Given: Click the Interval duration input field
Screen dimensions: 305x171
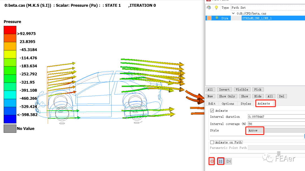Looking at the screenshot, I should coord(275,117).
